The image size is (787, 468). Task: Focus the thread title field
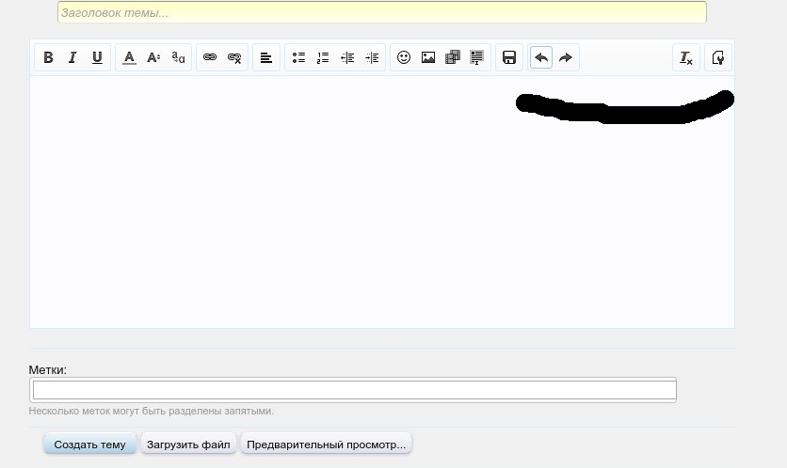click(x=382, y=12)
